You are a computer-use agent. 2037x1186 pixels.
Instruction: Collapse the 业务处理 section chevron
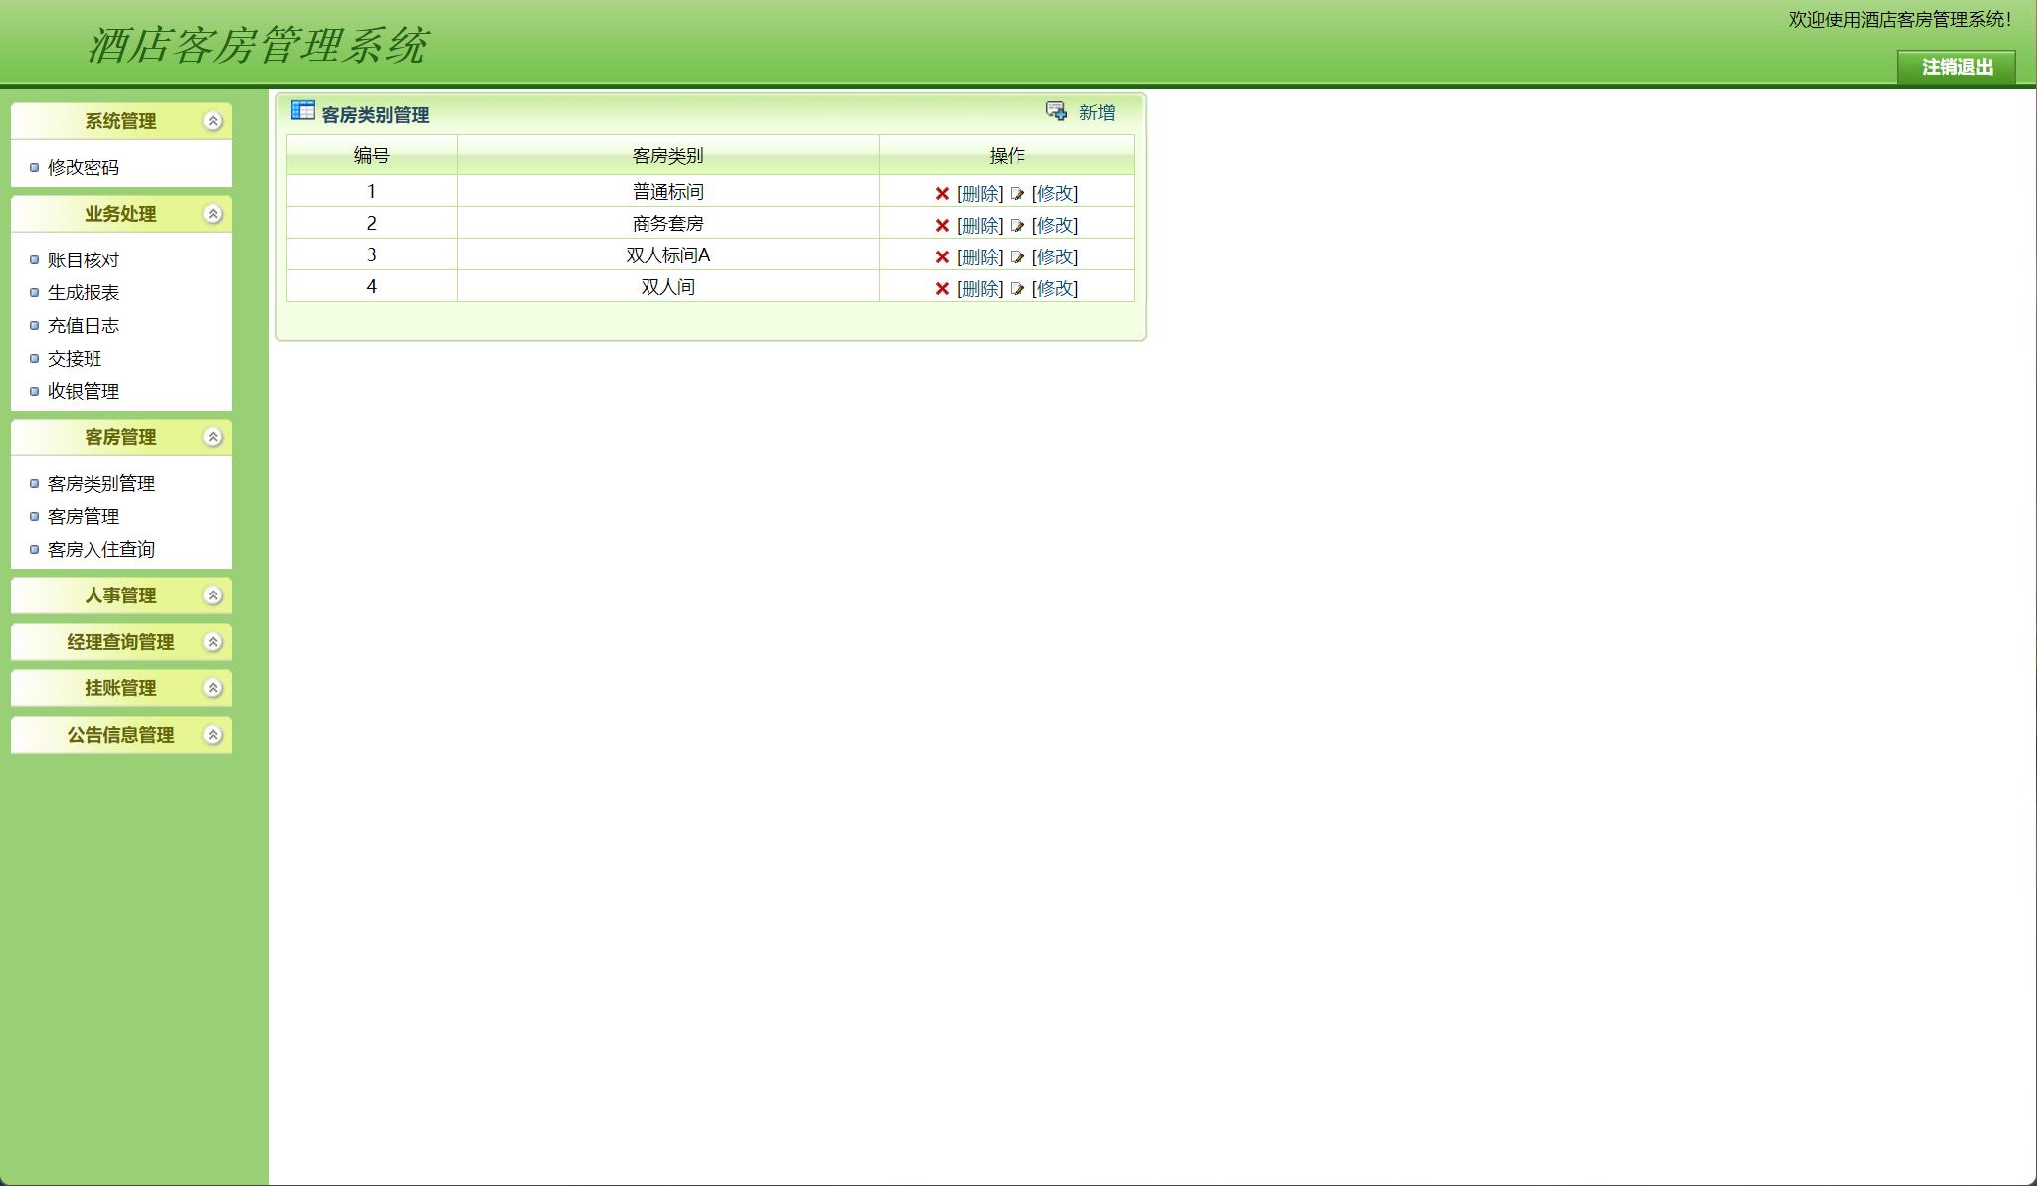click(x=212, y=214)
